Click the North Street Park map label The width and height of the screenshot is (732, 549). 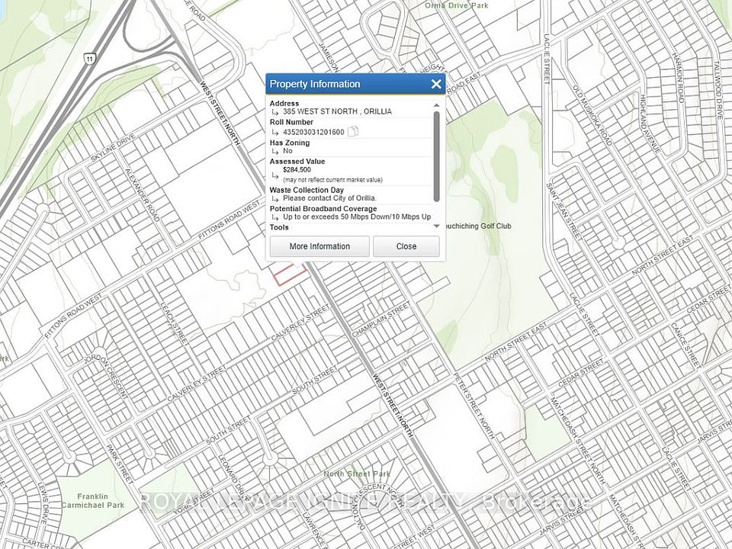point(356,474)
